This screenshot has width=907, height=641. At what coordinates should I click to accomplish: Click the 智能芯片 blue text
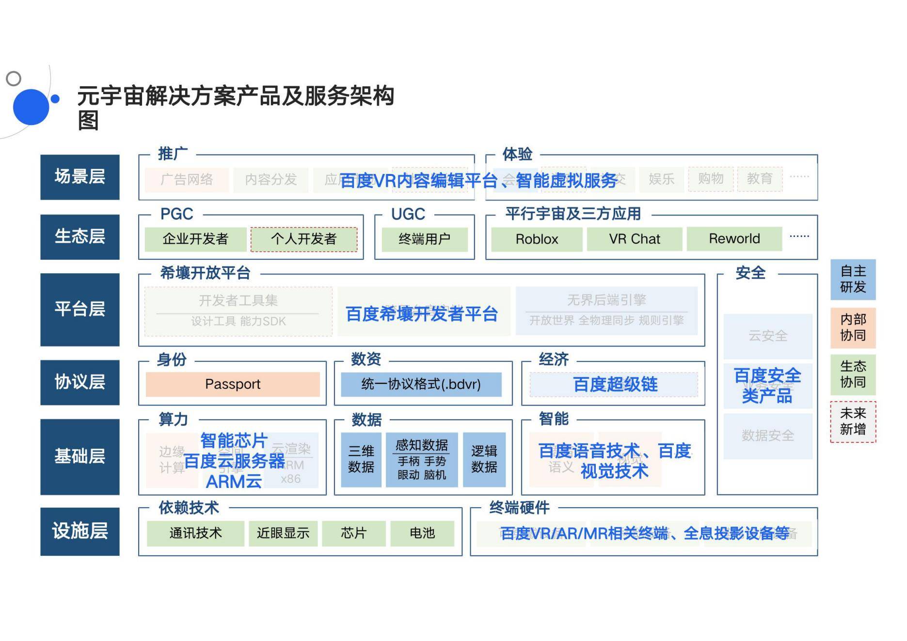point(234,440)
